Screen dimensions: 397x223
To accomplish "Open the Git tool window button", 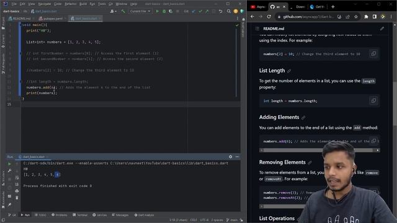I will pos(12,215).
